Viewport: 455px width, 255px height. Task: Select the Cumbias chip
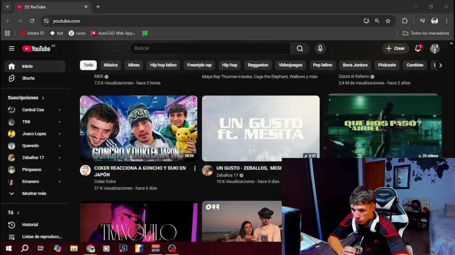(x=415, y=65)
